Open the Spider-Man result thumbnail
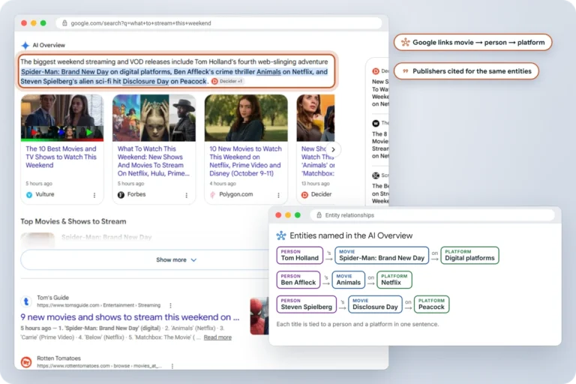 coord(259,316)
